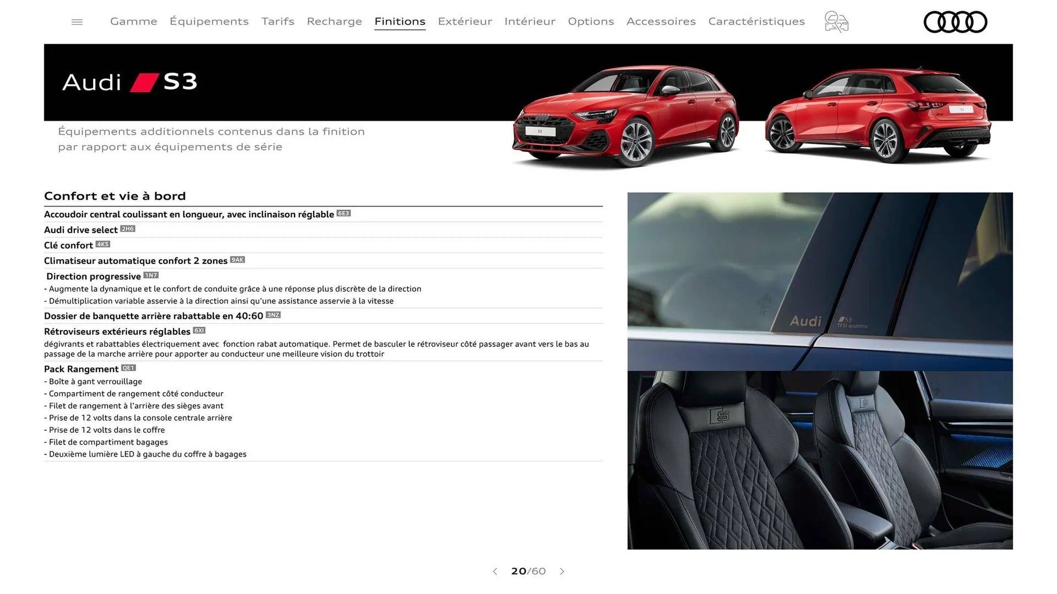Viewport: 1057px width, 594px height.
Task: Click the 6XI badge beside Rétroviseurs extérieurs
Action: 198,331
